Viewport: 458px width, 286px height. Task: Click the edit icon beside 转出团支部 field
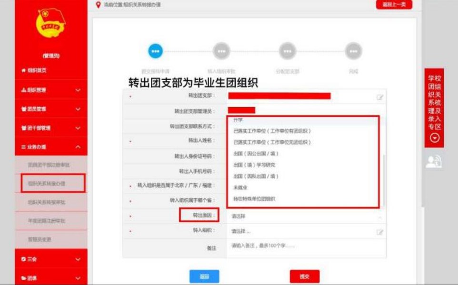click(380, 97)
